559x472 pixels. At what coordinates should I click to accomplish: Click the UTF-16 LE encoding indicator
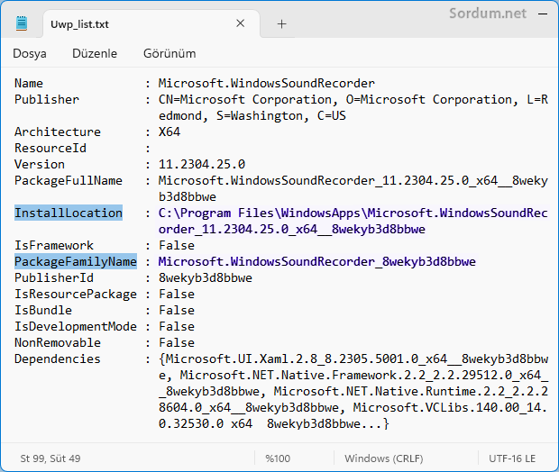[512, 458]
